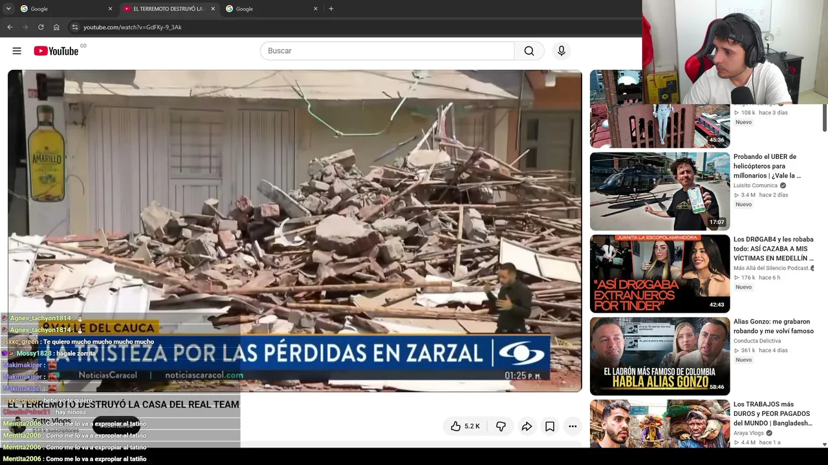Reload the YouTube page
828x465 pixels.
[41, 27]
